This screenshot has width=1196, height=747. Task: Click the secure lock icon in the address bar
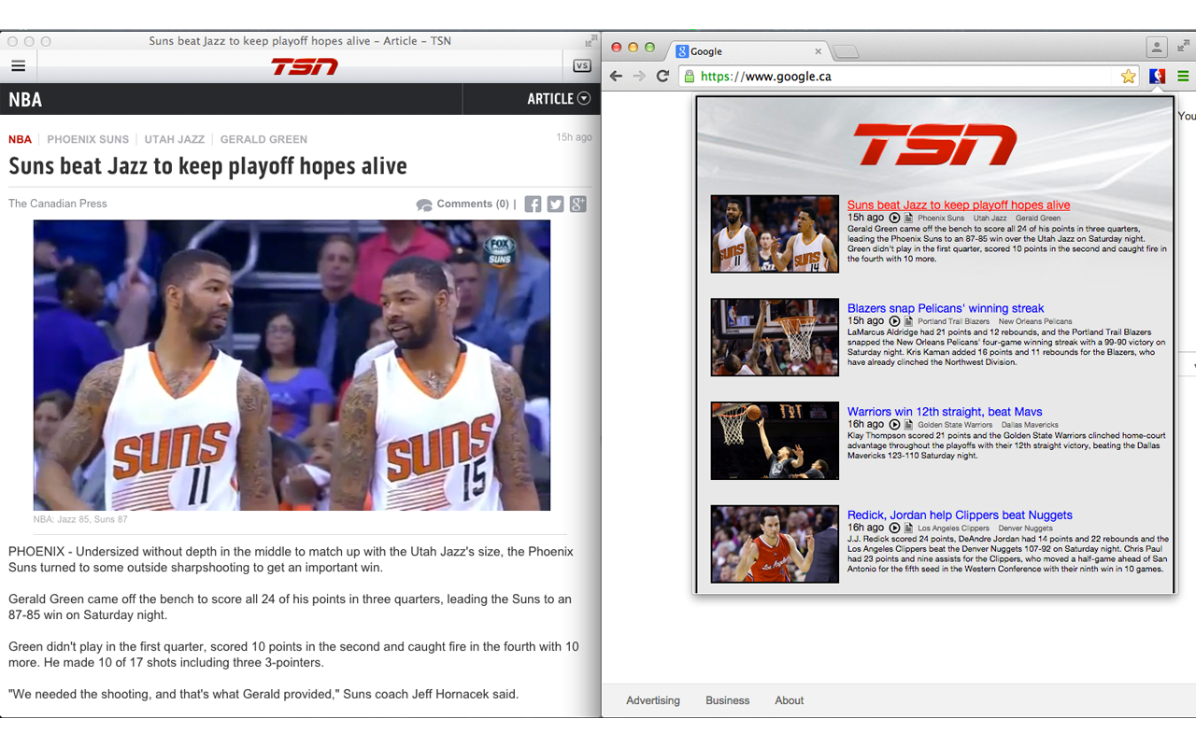(690, 77)
